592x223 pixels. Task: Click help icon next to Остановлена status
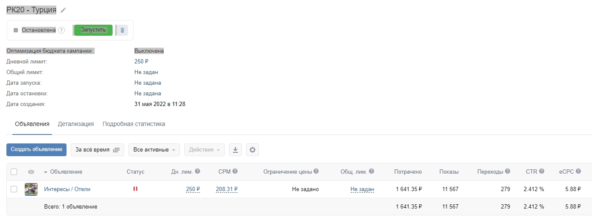[x=61, y=30]
